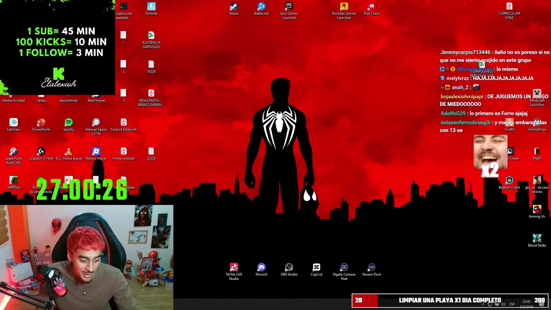The height and width of the screenshot is (310, 551).
Task: Open TikTok LIVE Studio shortcut
Action: click(x=234, y=272)
